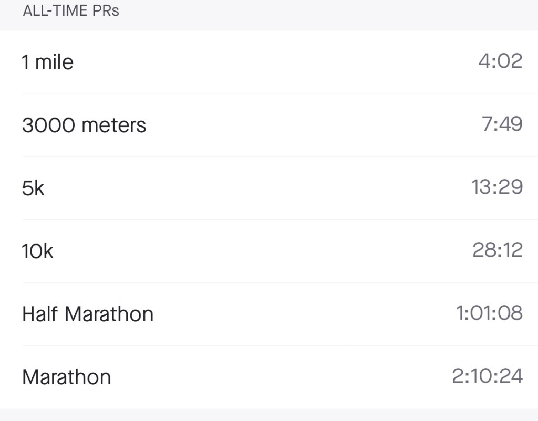Viewport: 538px width, 421px height.
Task: Click the 1:01:08 time value
Action: click(x=489, y=313)
